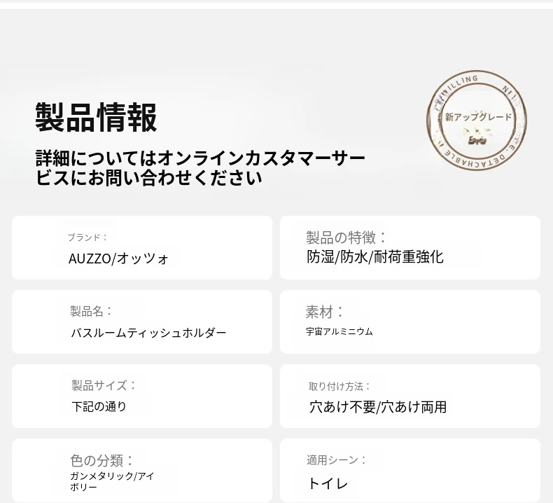Select the 製品サイズ label

[x=104, y=385]
